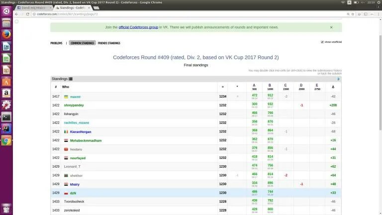Screen dimensions: 382x215
Task: Open rachilles_rozane profile link
Action: (x=77, y=123)
